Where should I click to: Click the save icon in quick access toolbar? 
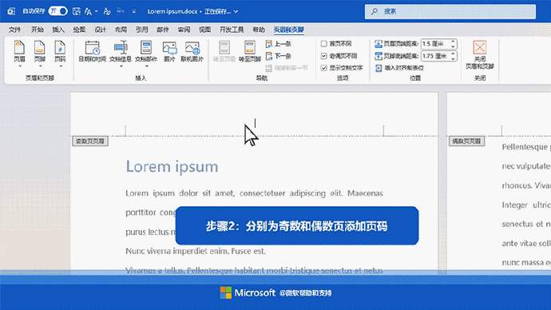tap(76, 12)
